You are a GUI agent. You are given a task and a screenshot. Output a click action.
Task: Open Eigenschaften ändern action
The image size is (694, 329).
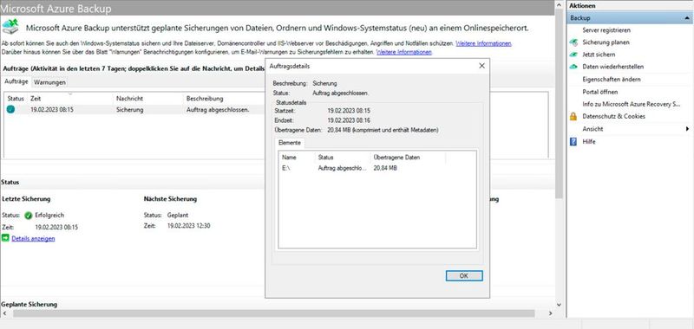point(612,80)
